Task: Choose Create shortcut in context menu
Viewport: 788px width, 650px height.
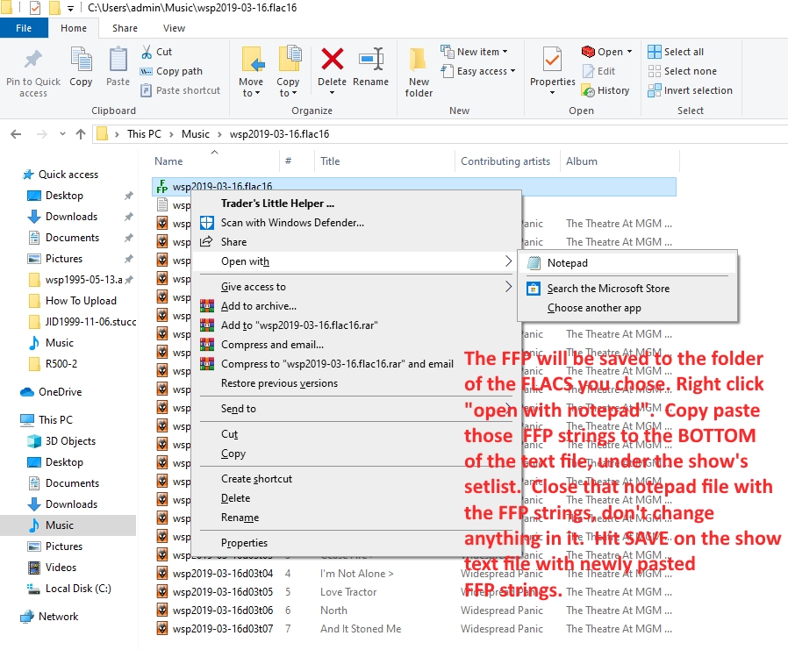Action: point(256,479)
